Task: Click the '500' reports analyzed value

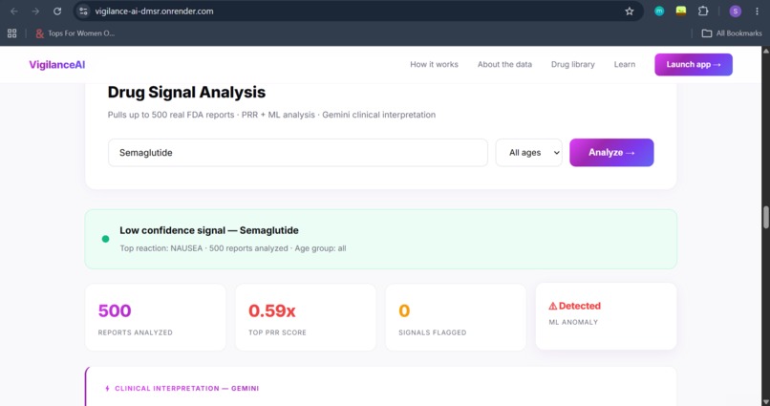Action: pyautogui.click(x=115, y=310)
